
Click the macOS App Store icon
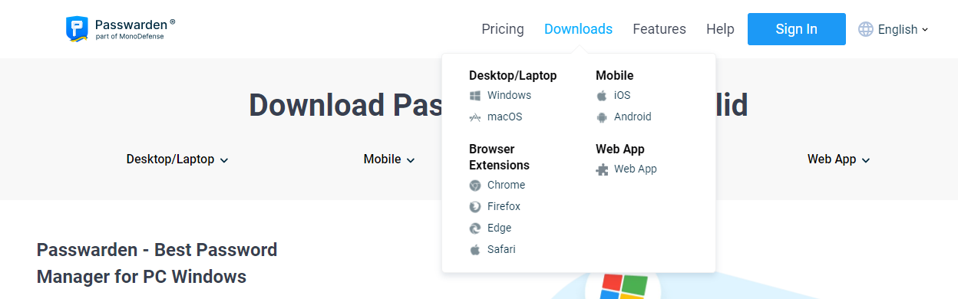pos(475,117)
